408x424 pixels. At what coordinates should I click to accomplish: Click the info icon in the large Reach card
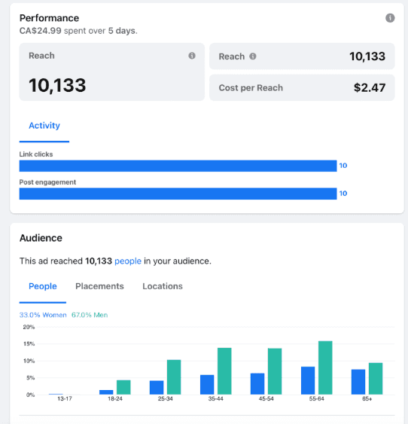coord(192,56)
